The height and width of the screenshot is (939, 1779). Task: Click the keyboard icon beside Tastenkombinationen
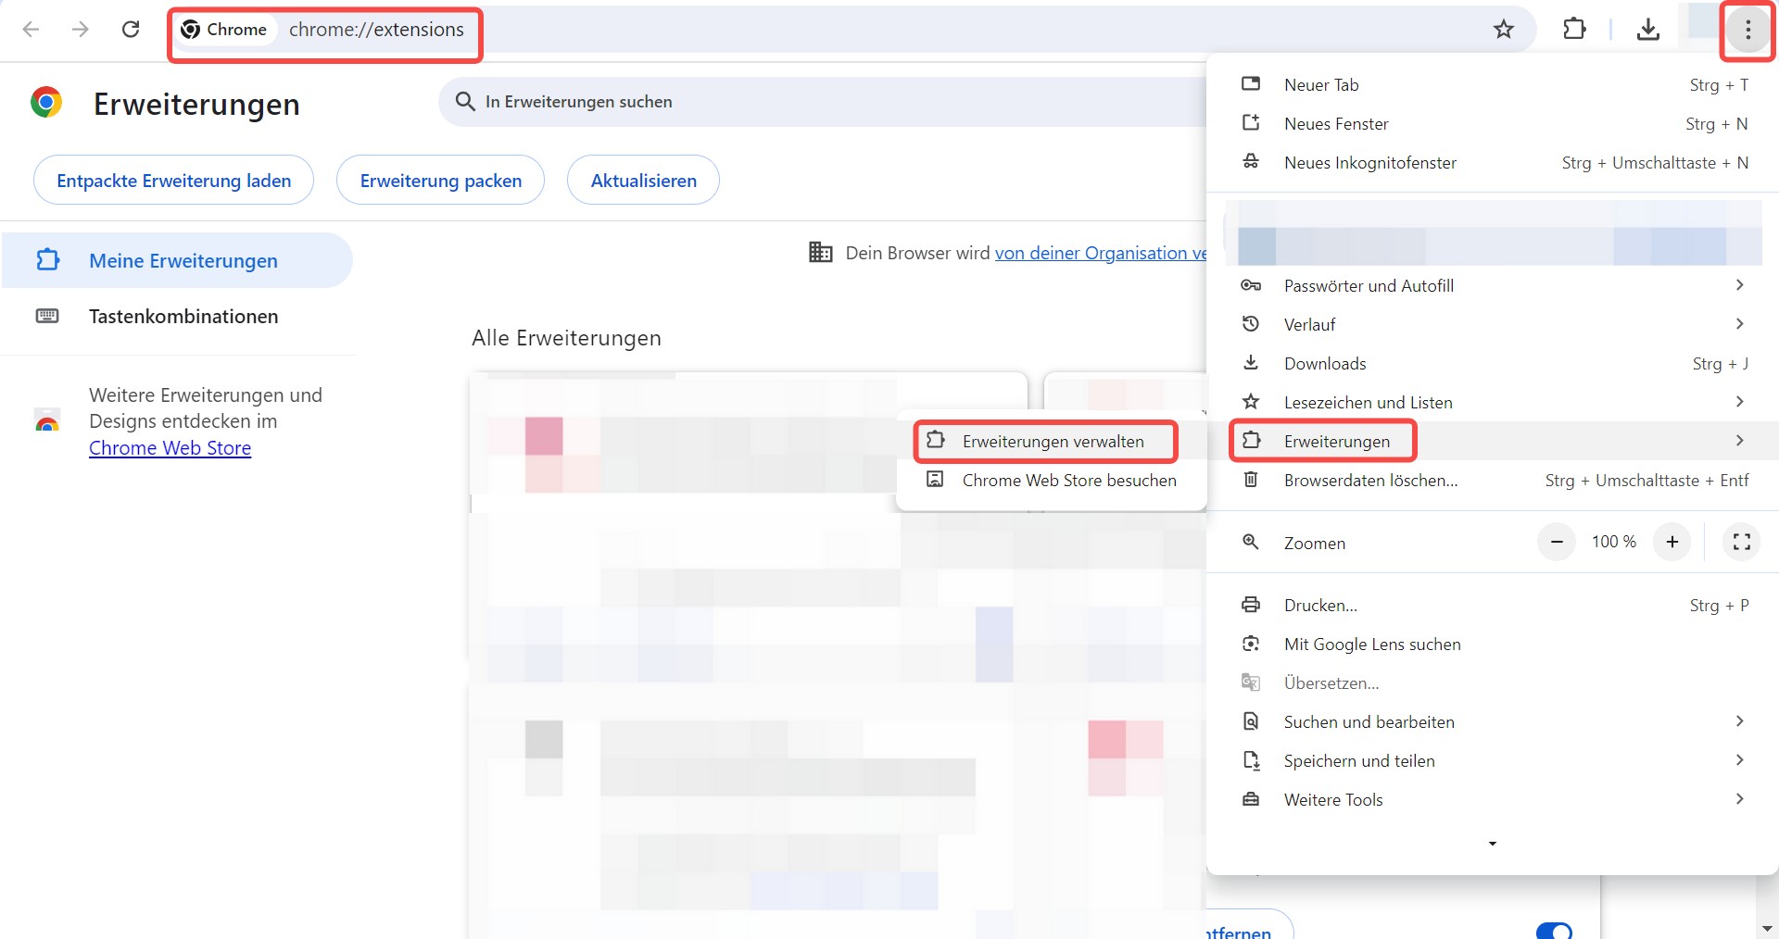(x=47, y=316)
